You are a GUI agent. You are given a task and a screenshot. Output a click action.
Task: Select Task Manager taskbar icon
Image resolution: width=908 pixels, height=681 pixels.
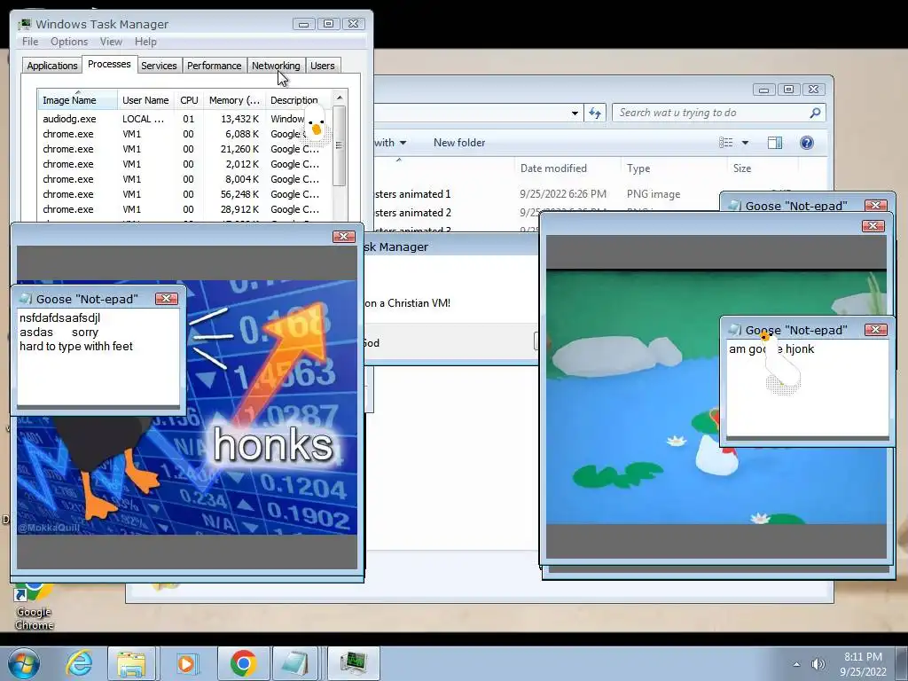coord(354,663)
